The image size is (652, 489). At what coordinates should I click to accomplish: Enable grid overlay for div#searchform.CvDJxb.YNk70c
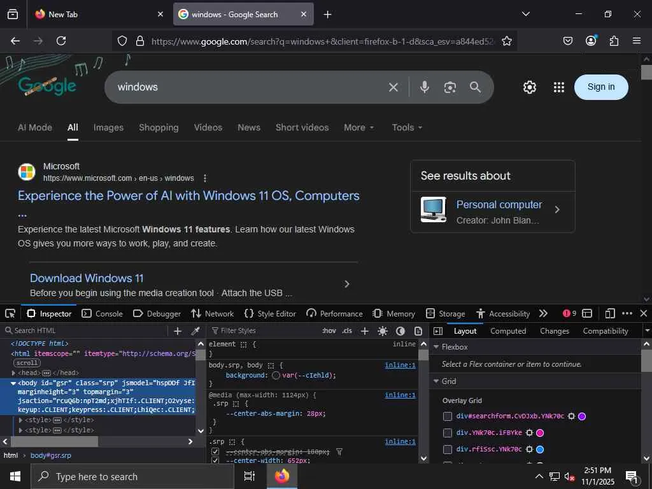click(x=448, y=416)
